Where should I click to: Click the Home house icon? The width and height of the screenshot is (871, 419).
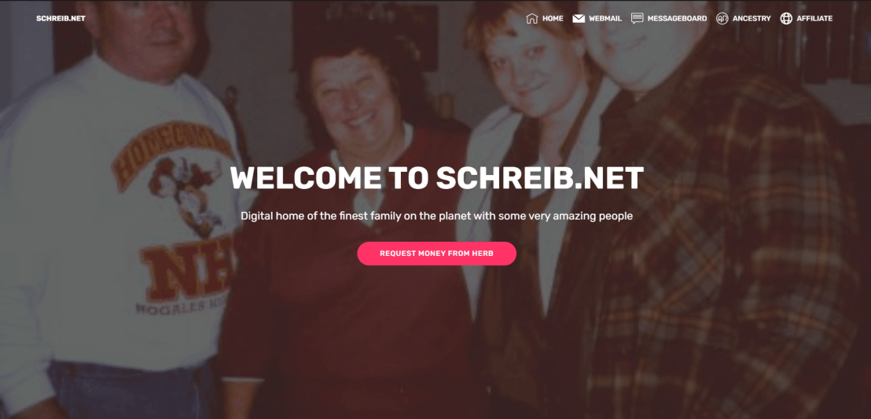[x=531, y=18]
